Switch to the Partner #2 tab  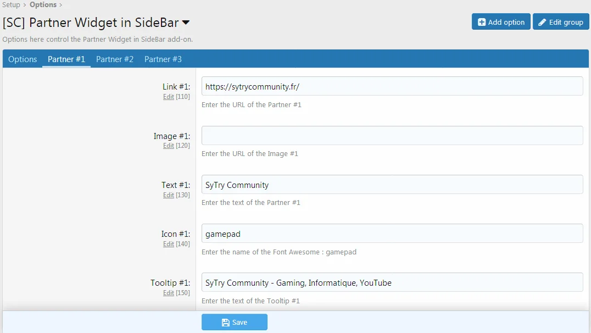114,59
